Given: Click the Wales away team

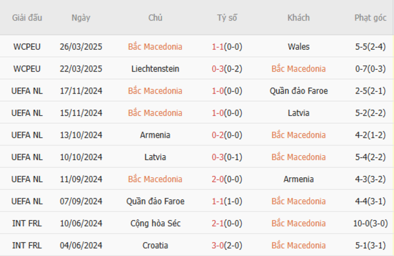Looking at the screenshot, I should (298, 47).
